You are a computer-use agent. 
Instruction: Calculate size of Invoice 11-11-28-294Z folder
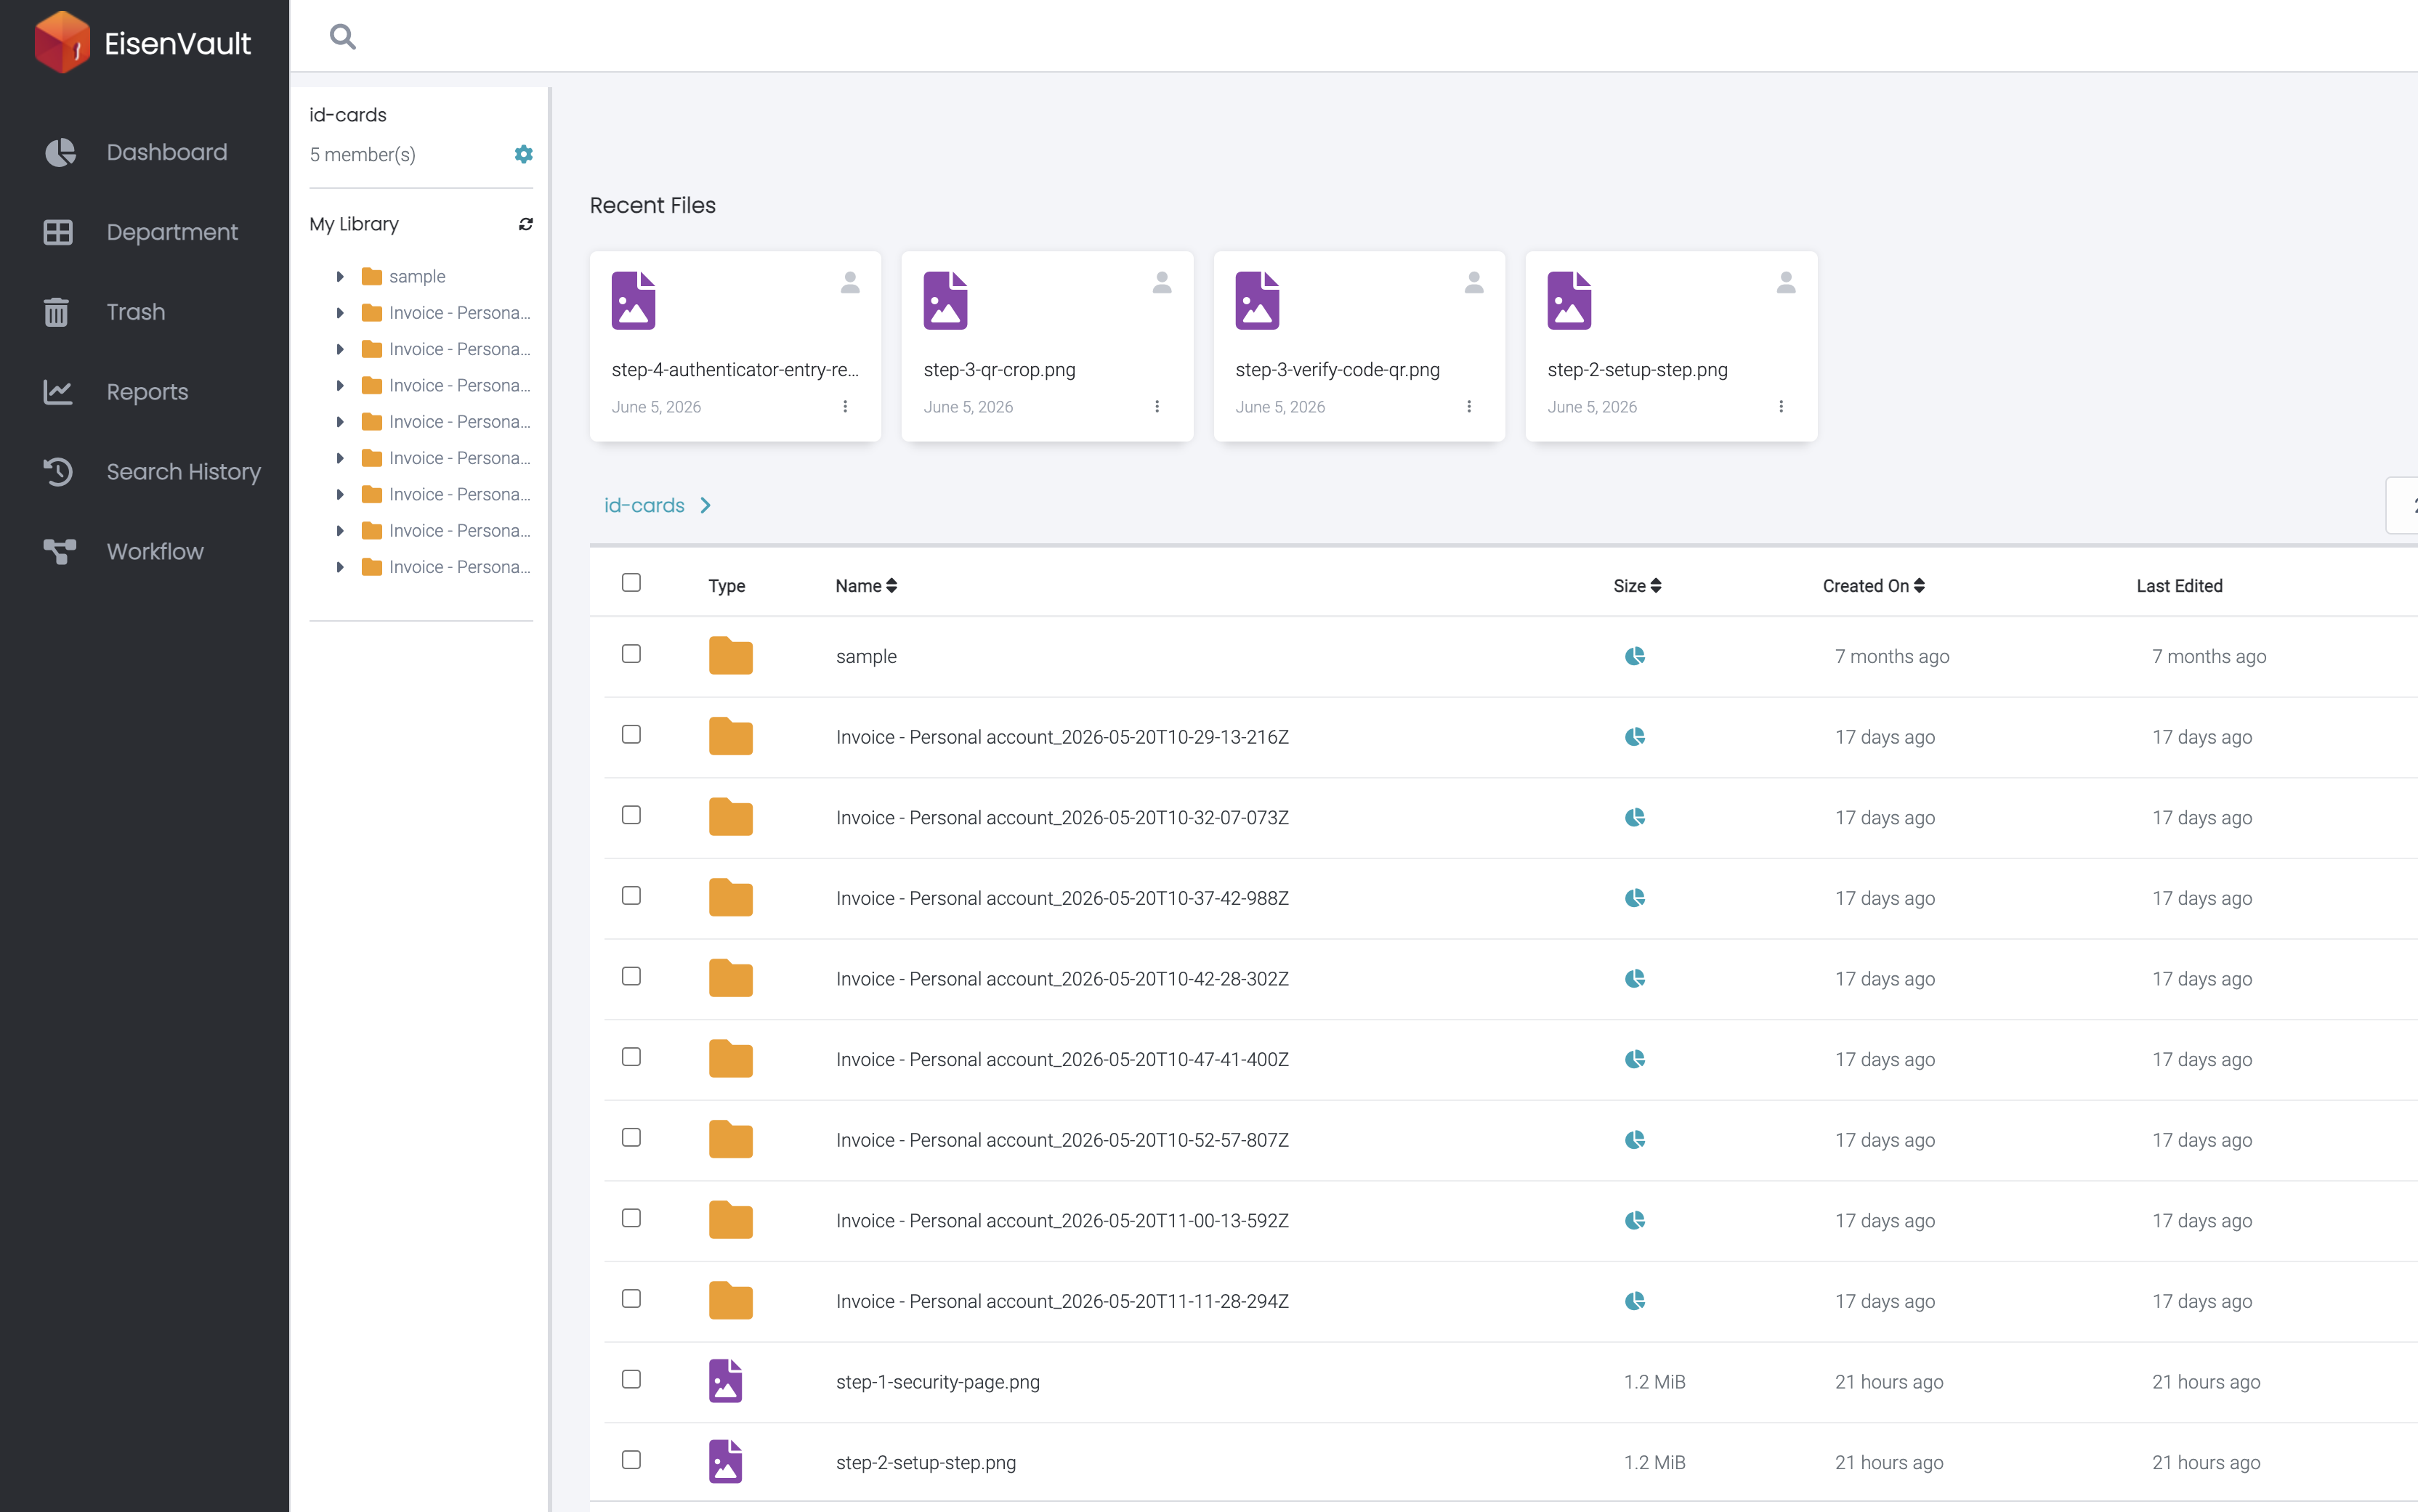[x=1635, y=1301]
